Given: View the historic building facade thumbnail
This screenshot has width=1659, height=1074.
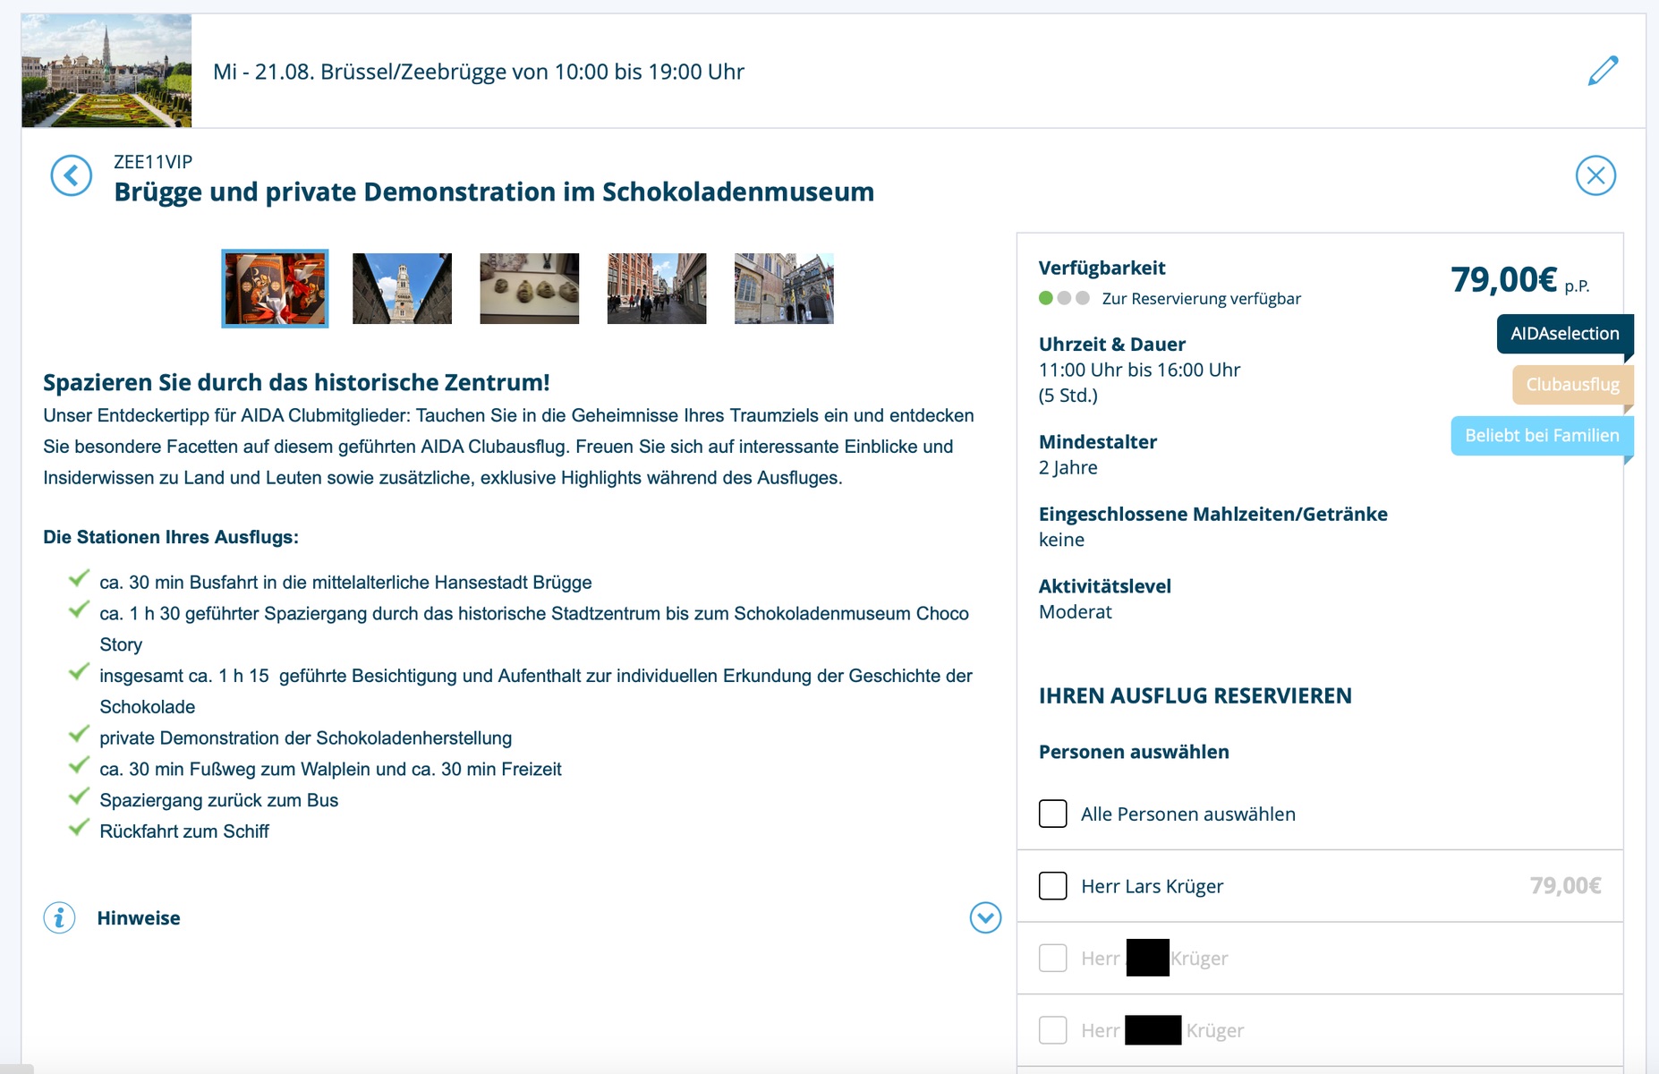Looking at the screenshot, I should tap(784, 288).
